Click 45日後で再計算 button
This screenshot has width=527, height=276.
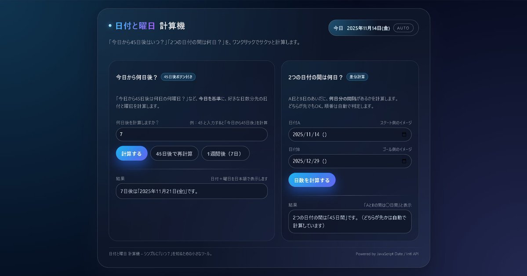[174, 153]
